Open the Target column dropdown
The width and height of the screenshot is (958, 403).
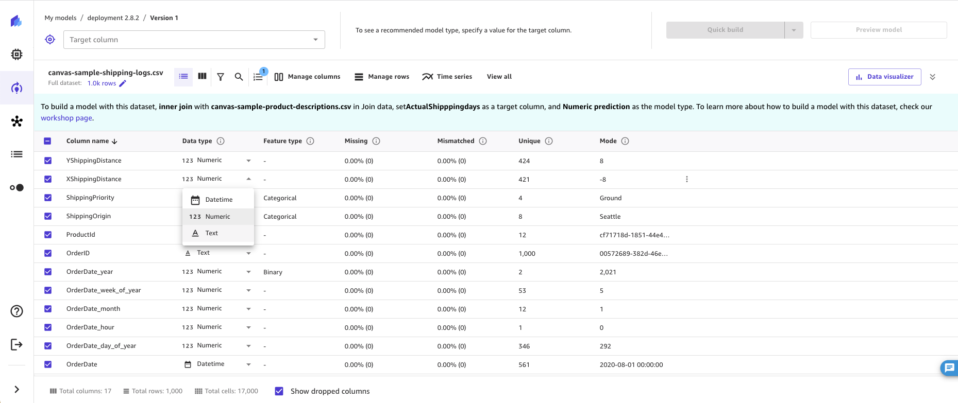[194, 40]
